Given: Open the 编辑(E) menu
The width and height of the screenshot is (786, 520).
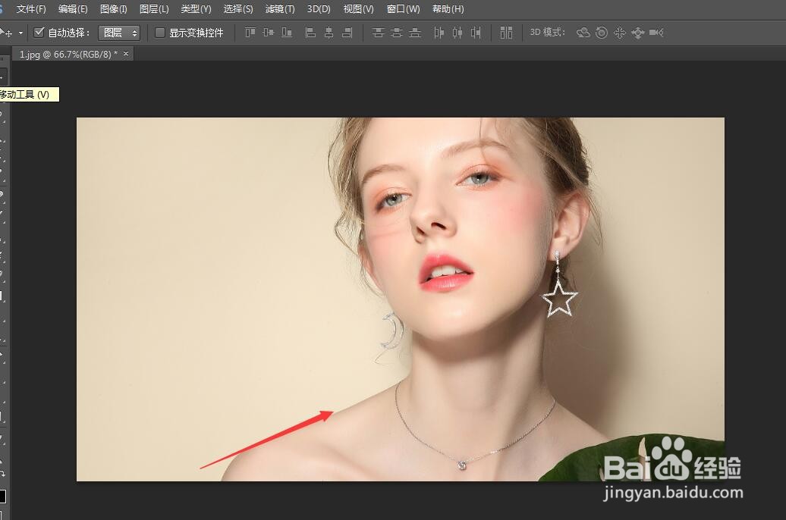Looking at the screenshot, I should click(73, 9).
